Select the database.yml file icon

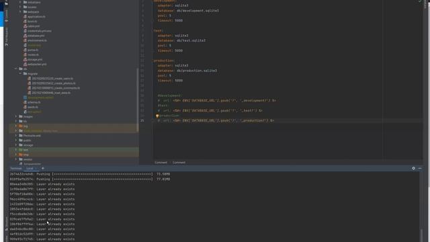(x=26, y=36)
